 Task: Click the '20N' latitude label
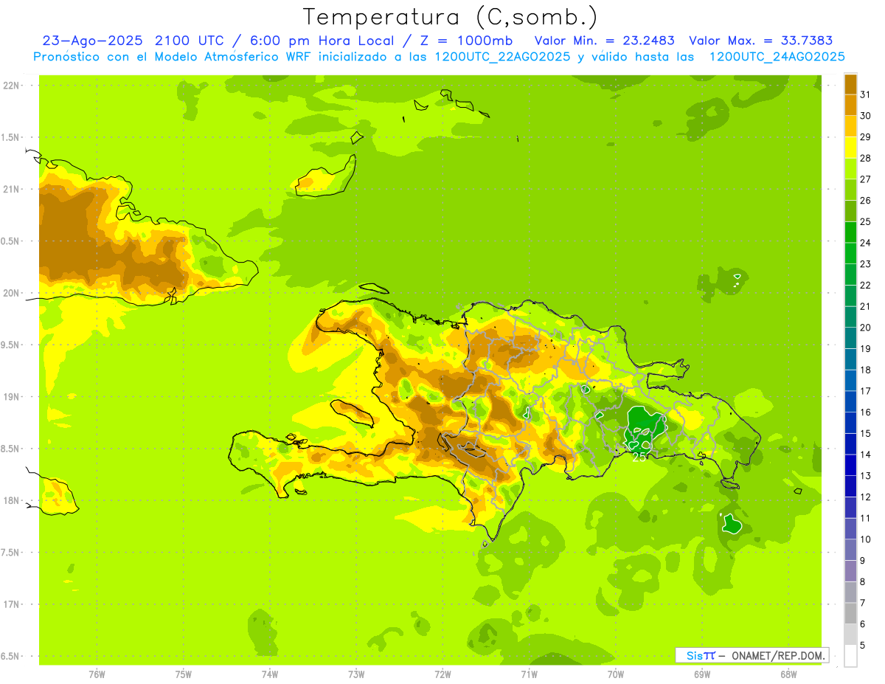(x=11, y=293)
